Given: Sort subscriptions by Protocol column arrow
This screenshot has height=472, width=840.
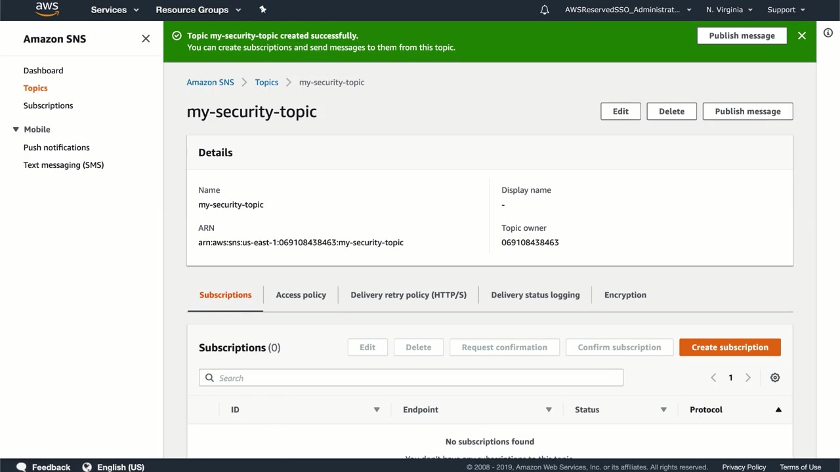Looking at the screenshot, I should click(778, 410).
